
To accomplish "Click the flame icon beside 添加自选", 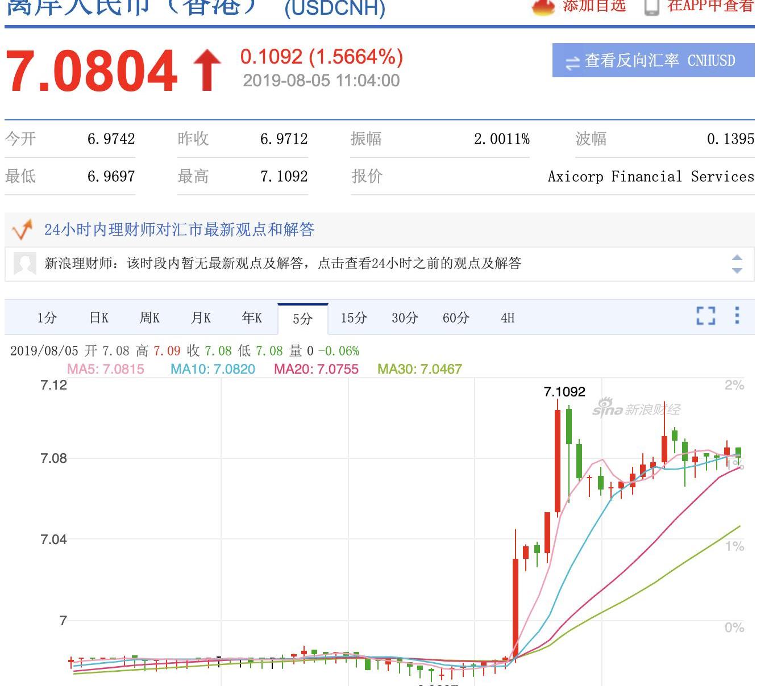I will point(543,6).
